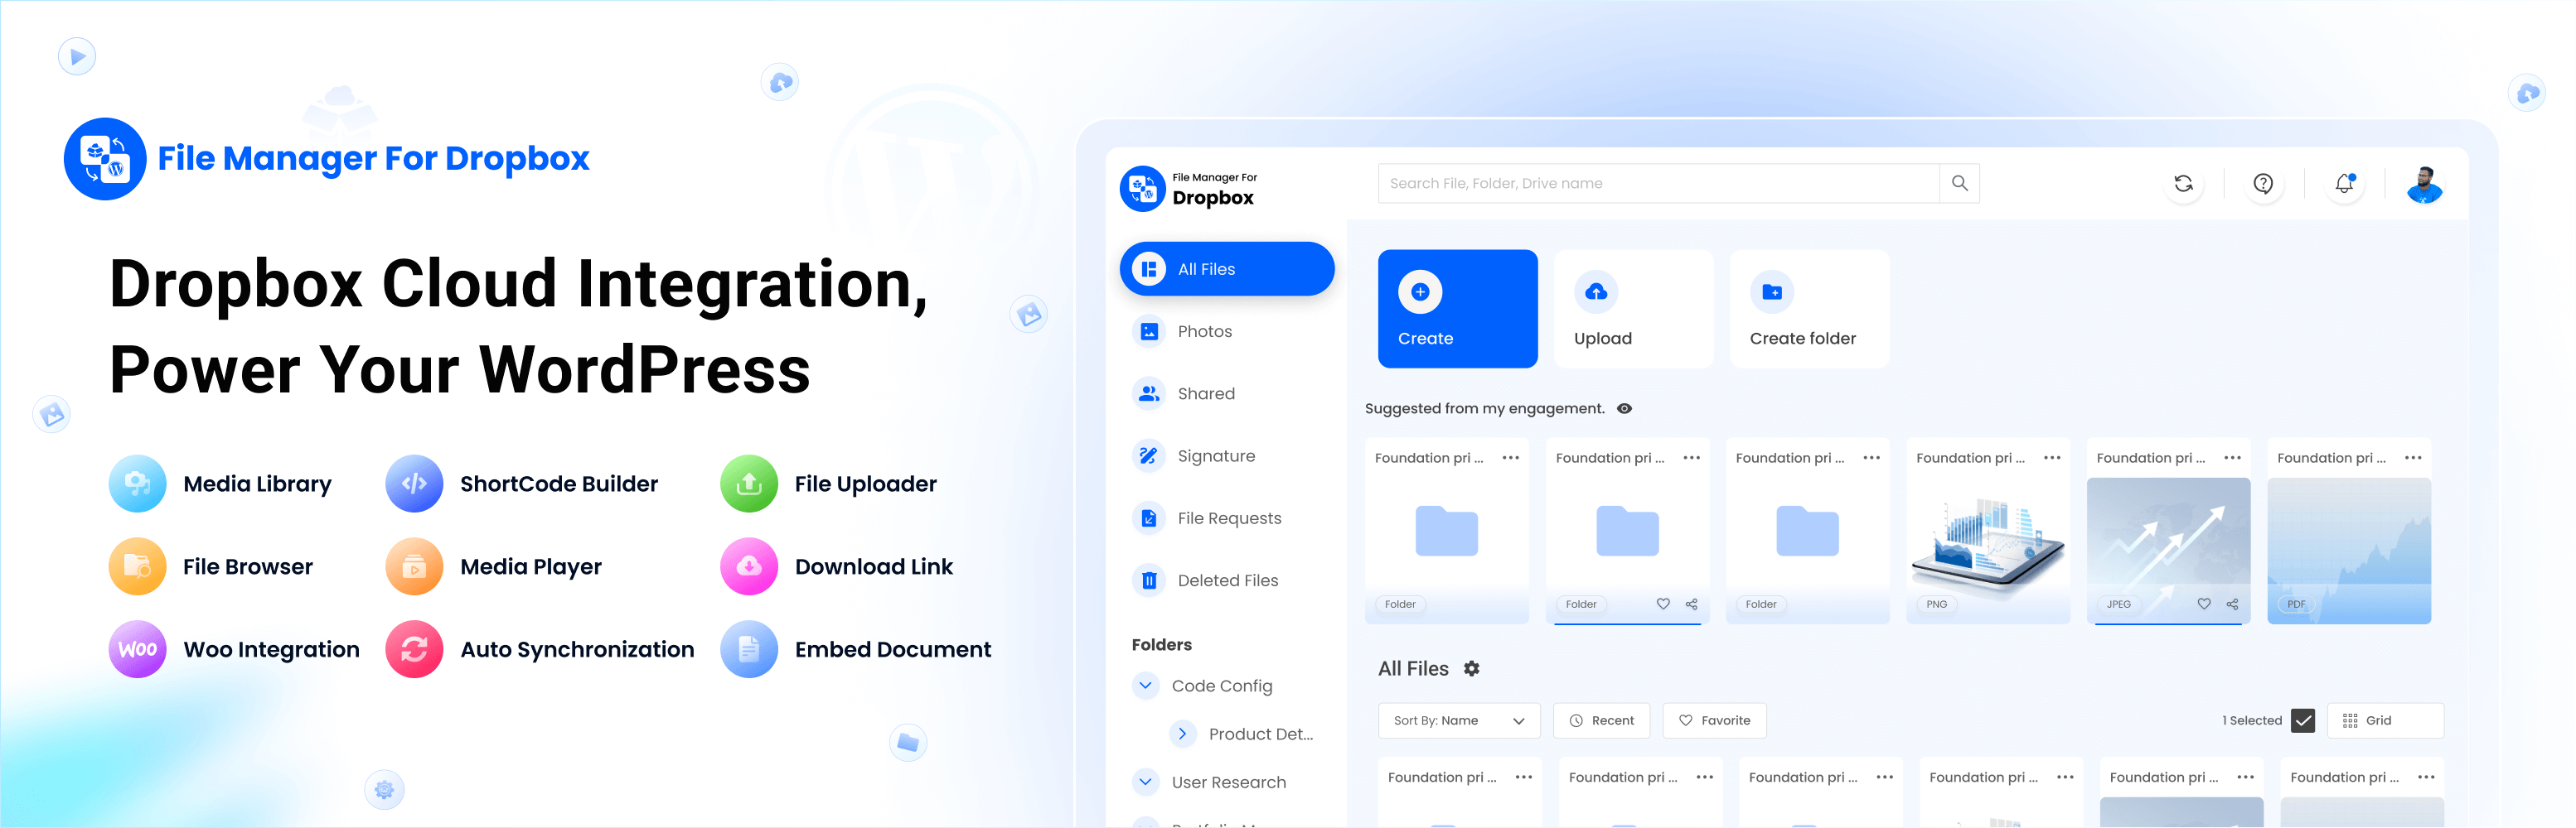Image resolution: width=2576 pixels, height=828 pixels.
Task: Collapse the User Research folder
Action: click(x=1145, y=782)
